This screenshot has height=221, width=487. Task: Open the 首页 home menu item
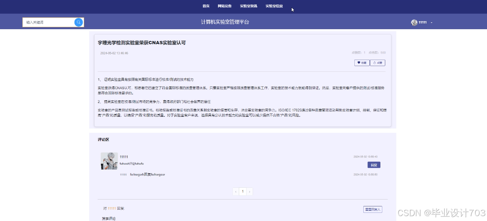206,6
